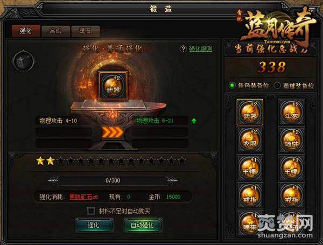The height and width of the screenshot is (245, 323).
Task: Select the 腰带 belt slot icon
Action: click(x=250, y=223)
